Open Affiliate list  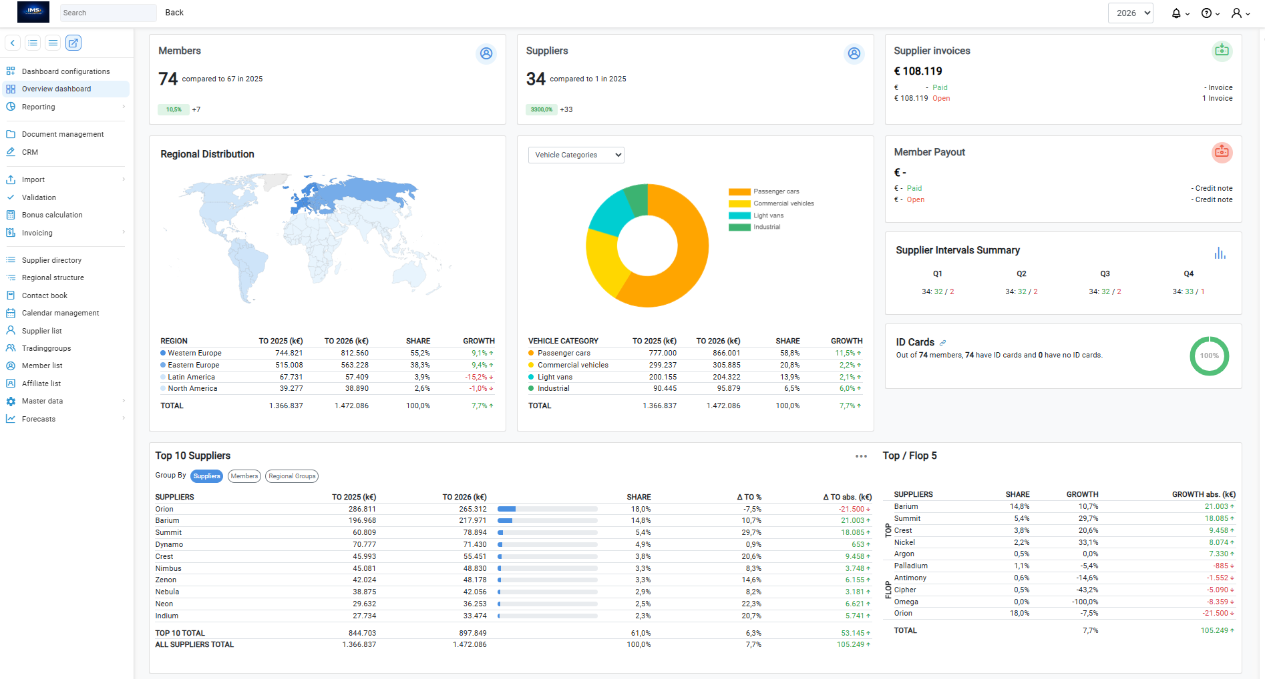[41, 384]
